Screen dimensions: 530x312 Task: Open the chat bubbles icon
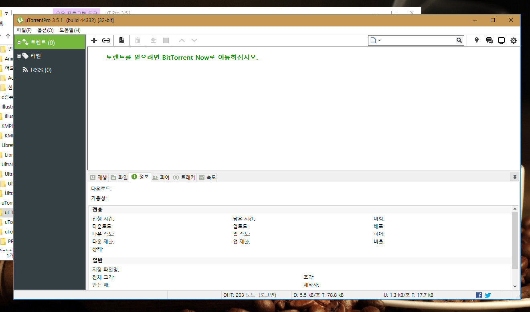point(489,40)
